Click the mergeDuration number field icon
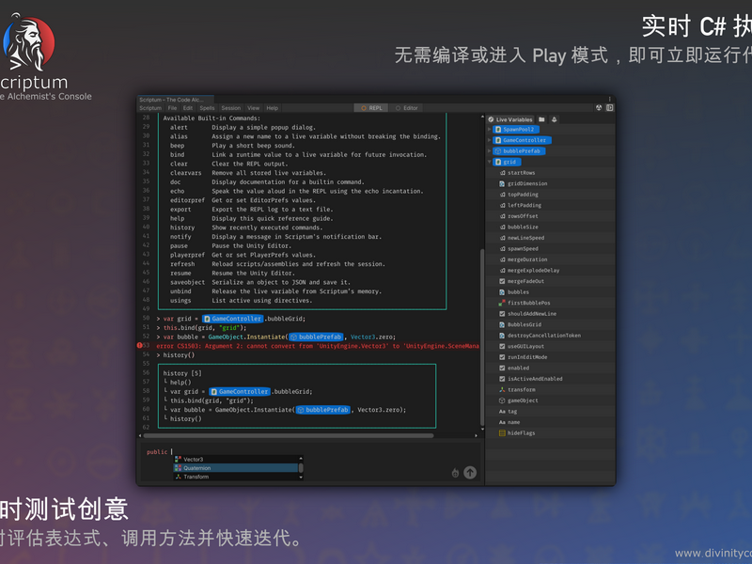Image resolution: width=752 pixels, height=564 pixels. pyautogui.click(x=502, y=259)
